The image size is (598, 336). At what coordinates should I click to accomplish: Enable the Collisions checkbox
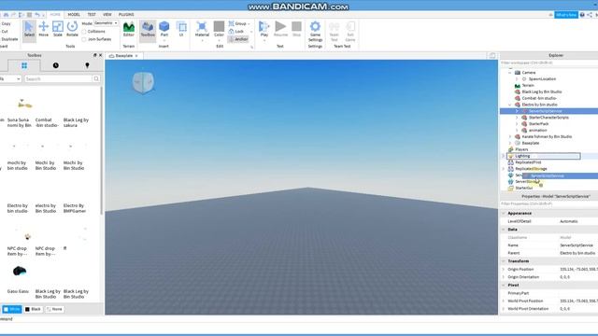click(x=84, y=32)
